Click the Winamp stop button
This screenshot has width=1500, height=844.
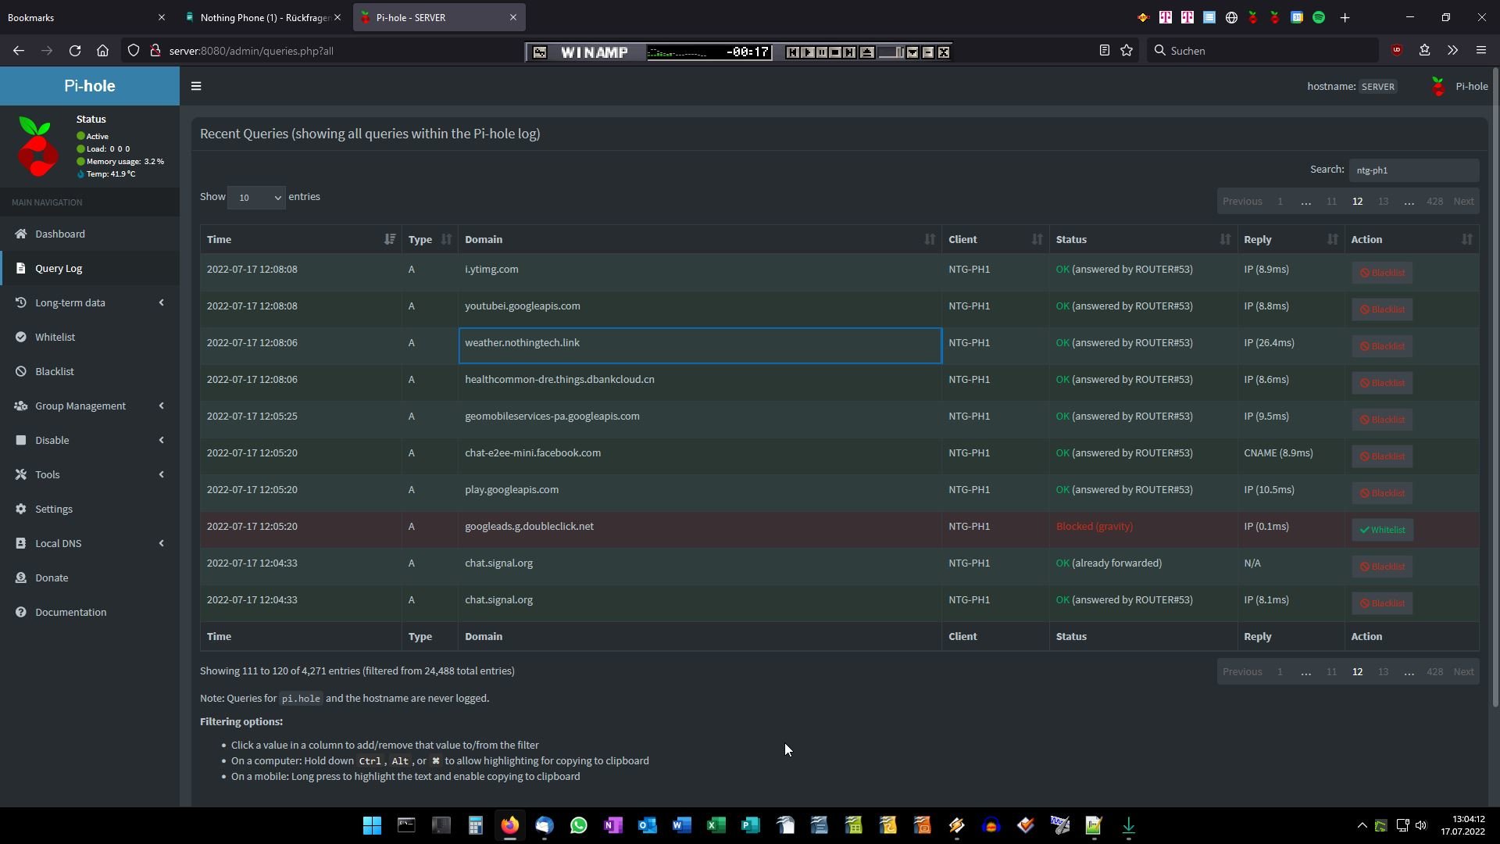[835, 52]
